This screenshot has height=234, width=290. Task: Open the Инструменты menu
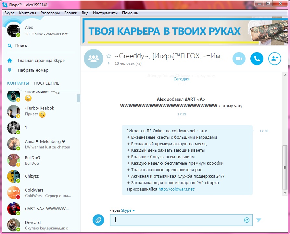point(105,13)
